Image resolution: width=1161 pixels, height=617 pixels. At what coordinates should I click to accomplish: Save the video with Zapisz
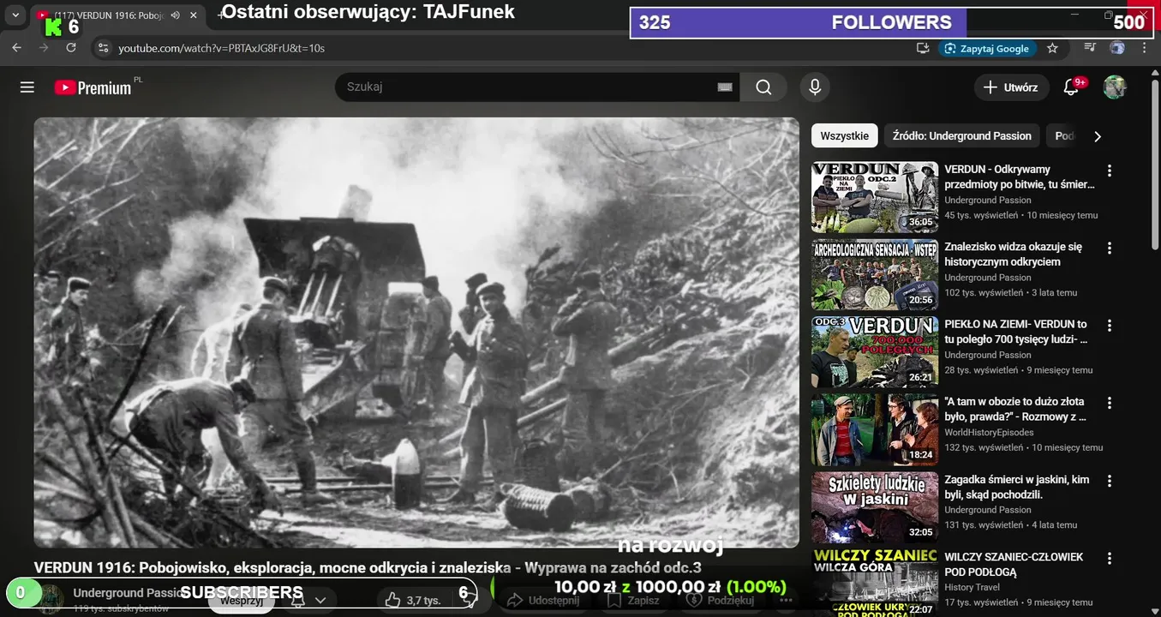tap(632, 601)
